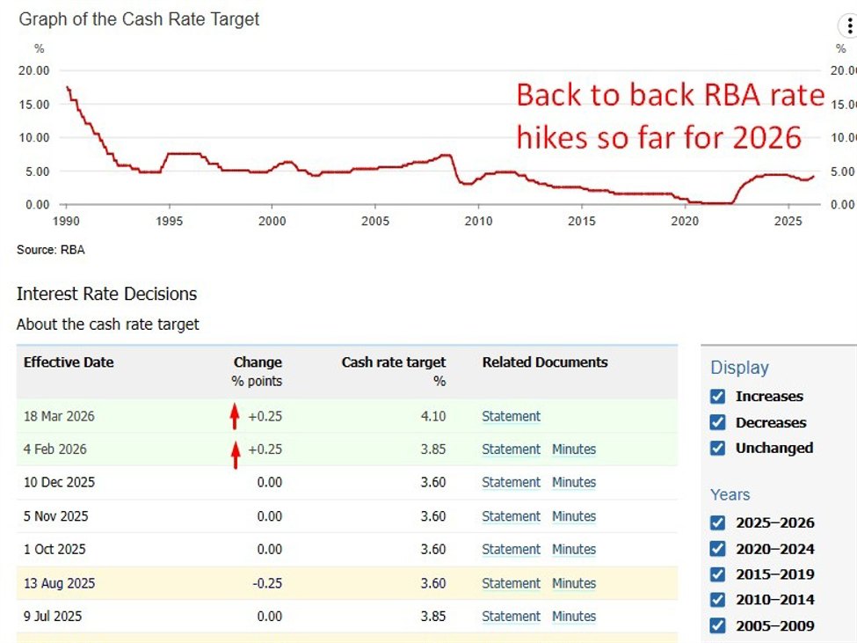Image resolution: width=857 pixels, height=643 pixels.
Task: Uncheck the Increases display checkbox
Action: (717, 397)
